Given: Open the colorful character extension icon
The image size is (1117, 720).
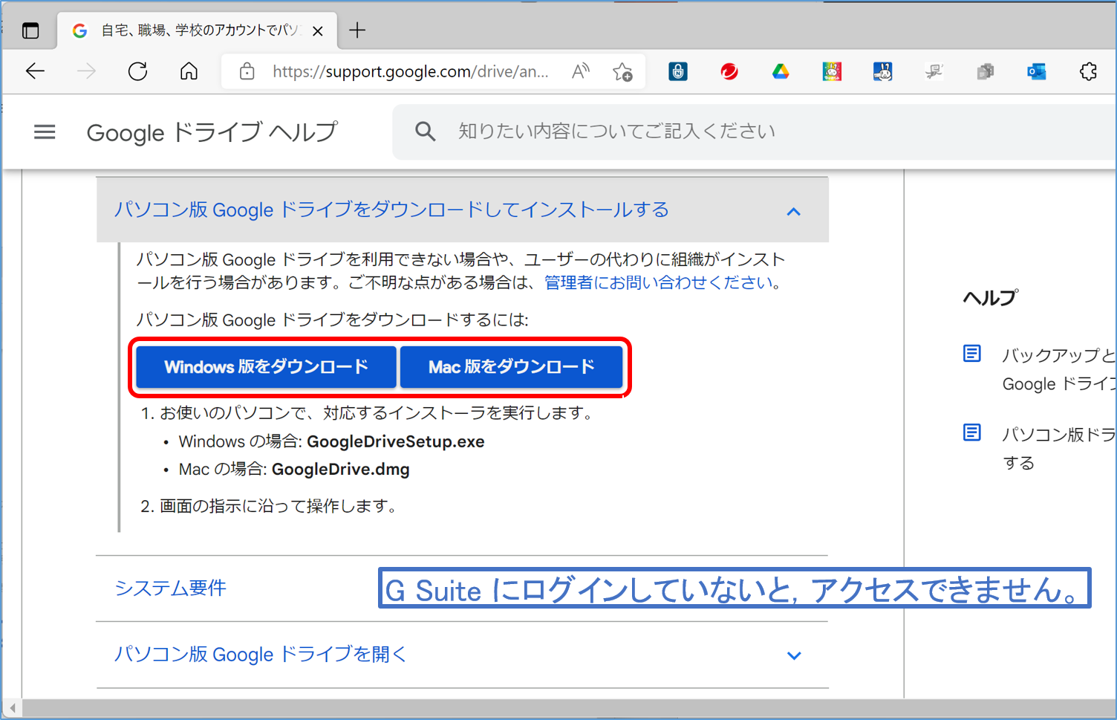Looking at the screenshot, I should (x=832, y=71).
